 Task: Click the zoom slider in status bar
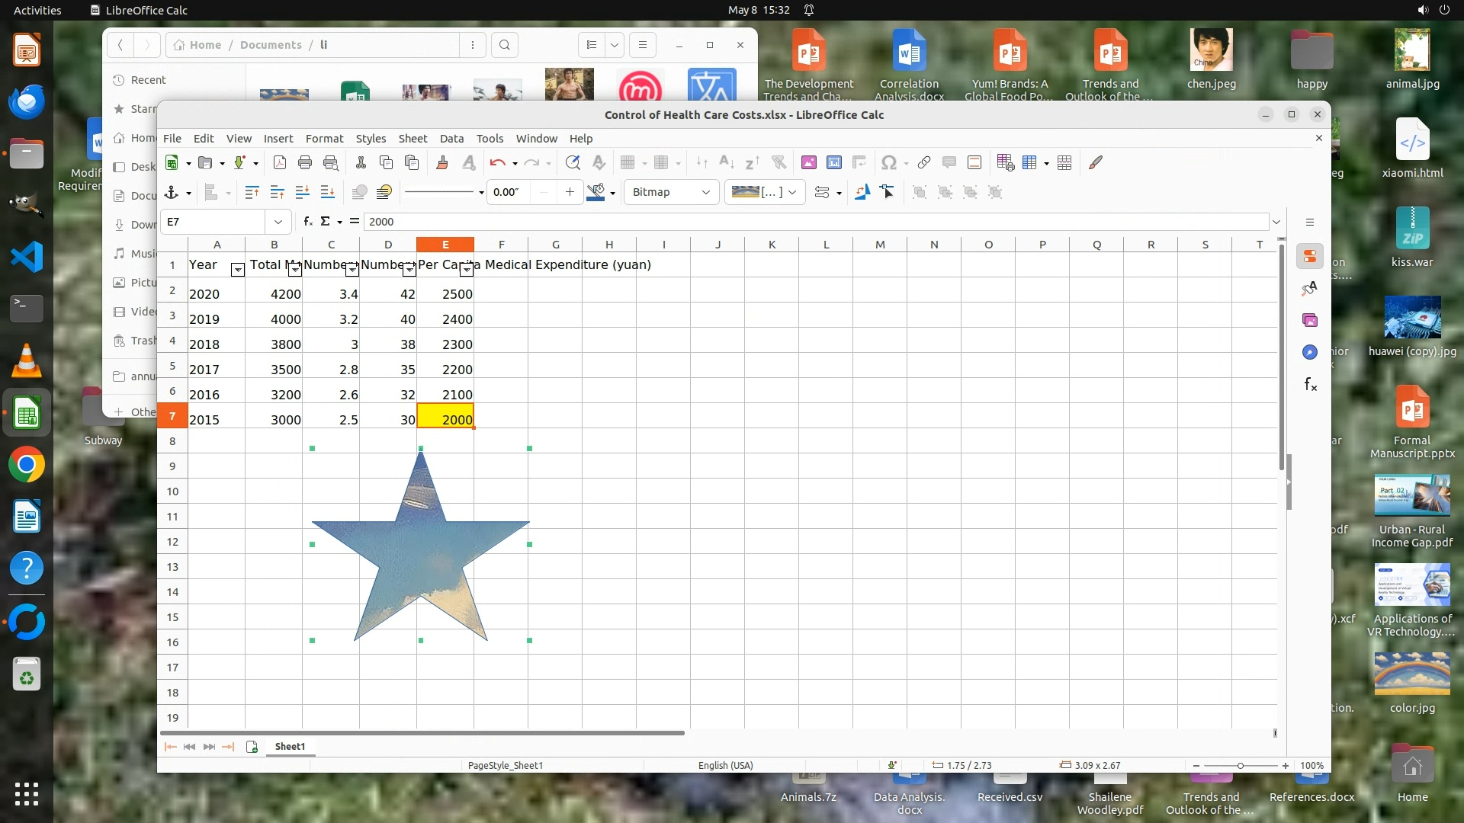[x=1241, y=765]
